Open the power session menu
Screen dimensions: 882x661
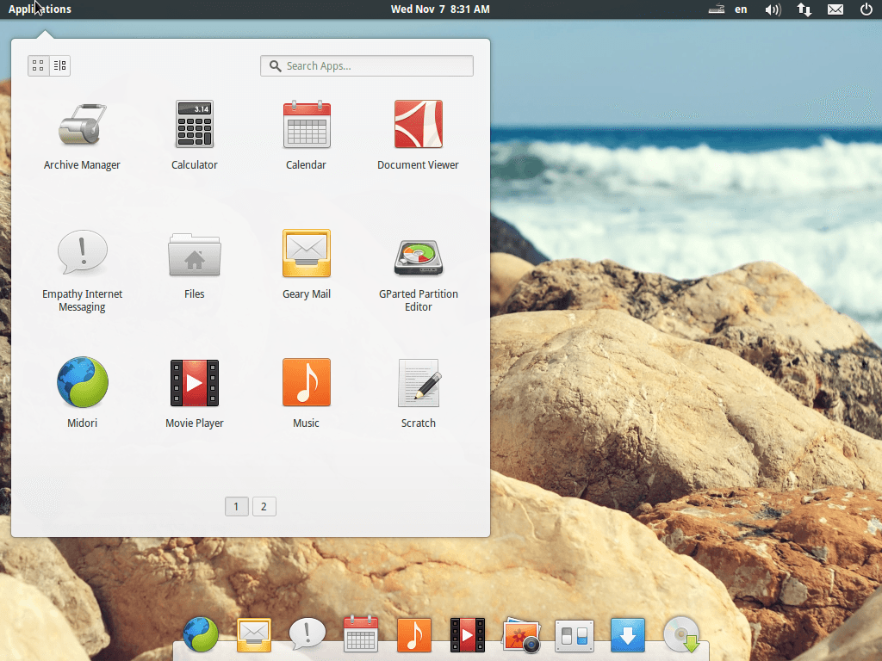866,9
